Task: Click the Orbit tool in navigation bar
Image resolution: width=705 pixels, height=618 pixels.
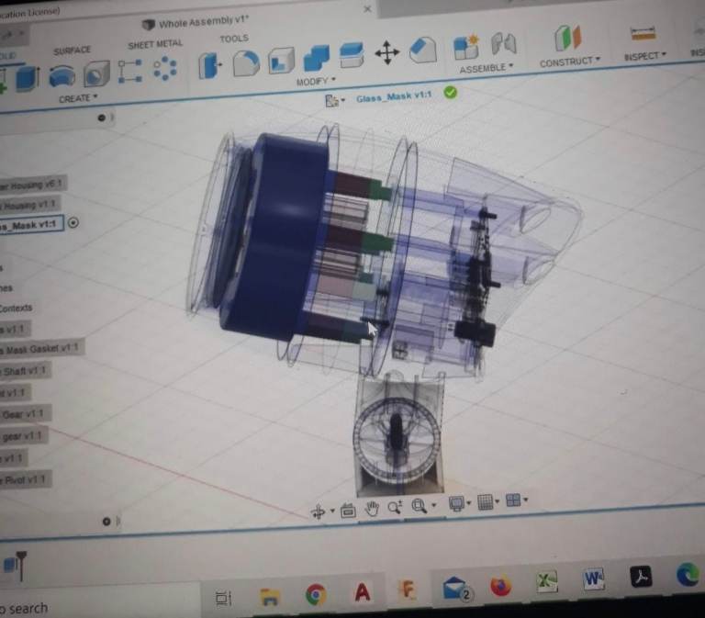Action: point(319,511)
